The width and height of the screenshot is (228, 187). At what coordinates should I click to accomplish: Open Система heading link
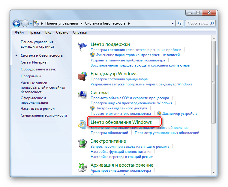pos(100,93)
